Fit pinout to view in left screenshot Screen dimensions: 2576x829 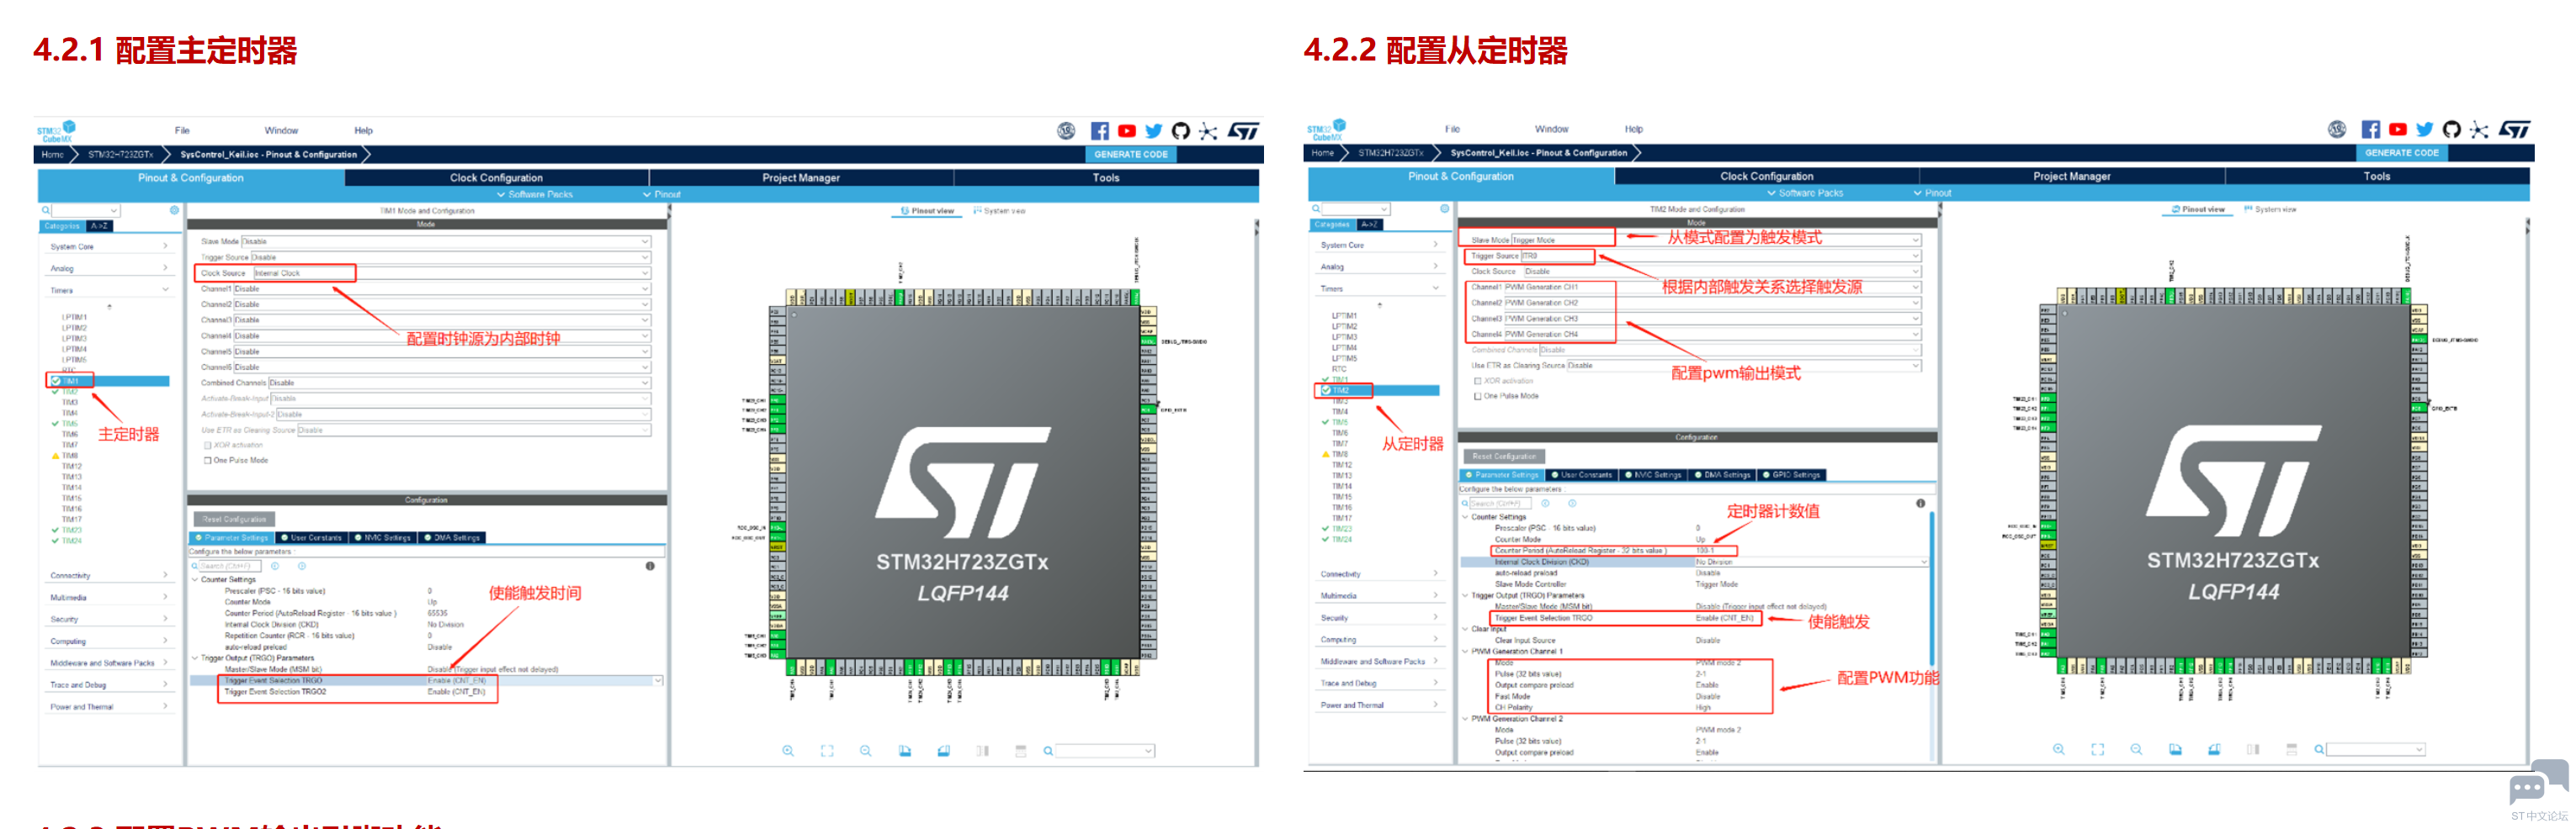(827, 751)
